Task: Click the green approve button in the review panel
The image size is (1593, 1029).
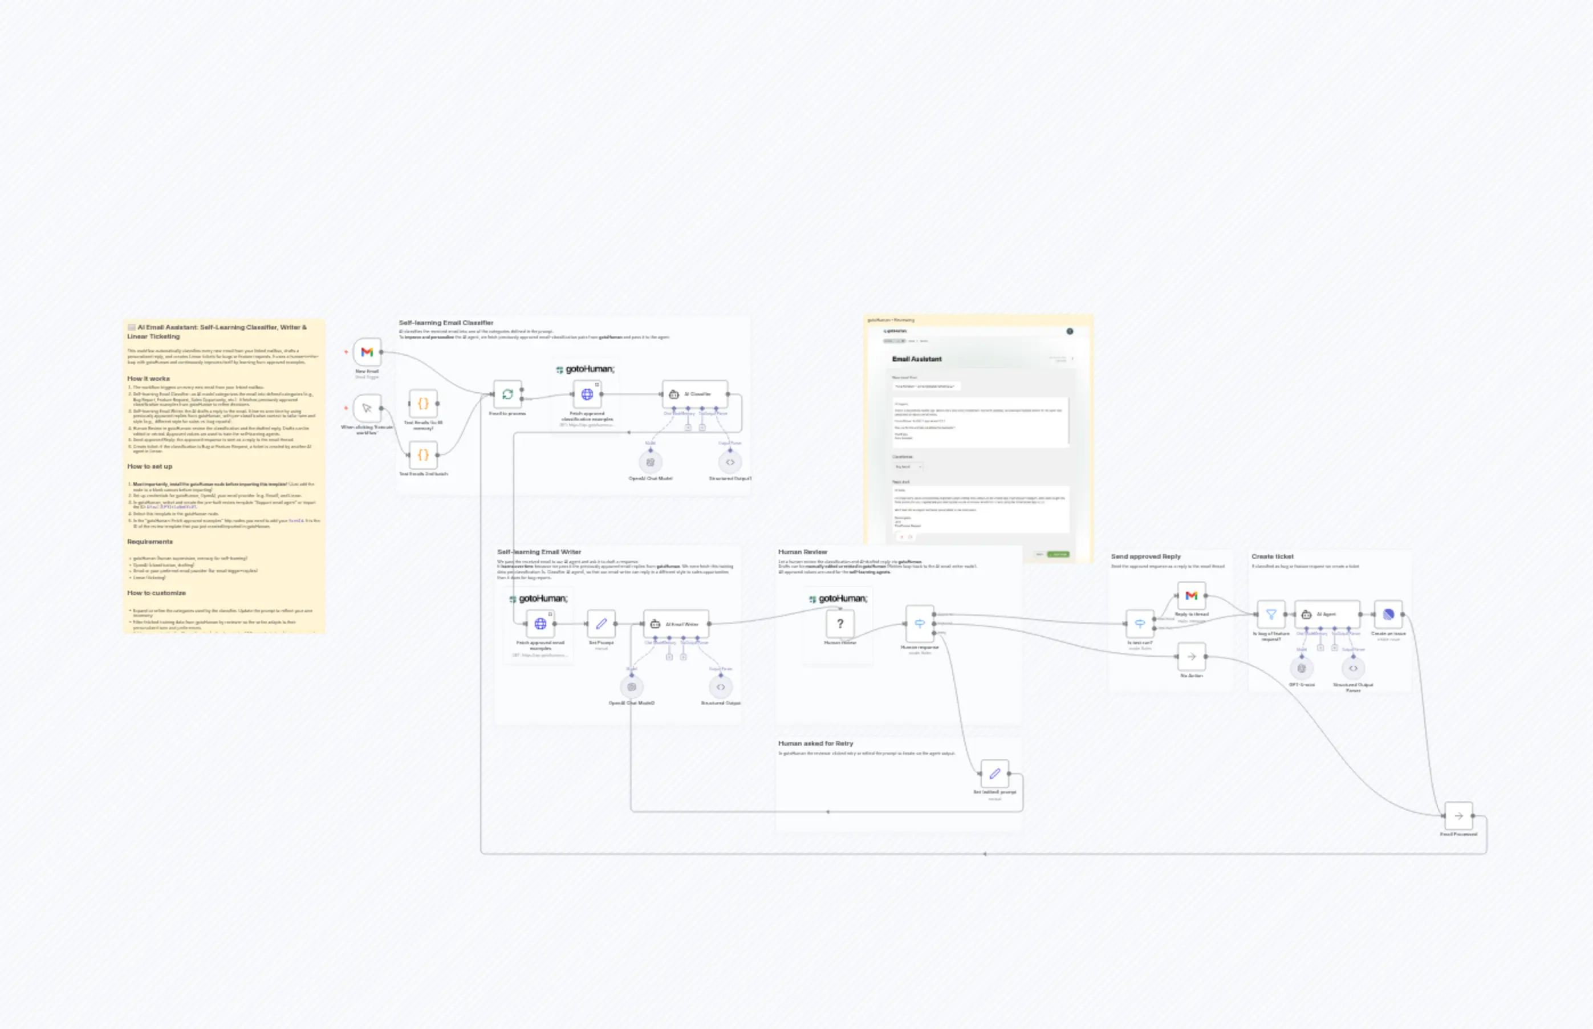Action: [x=1058, y=554]
